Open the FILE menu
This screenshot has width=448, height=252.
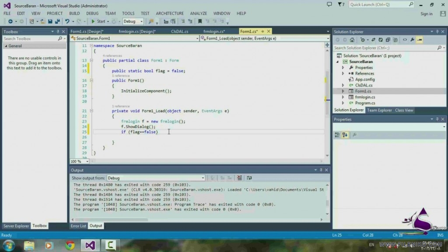point(7,14)
